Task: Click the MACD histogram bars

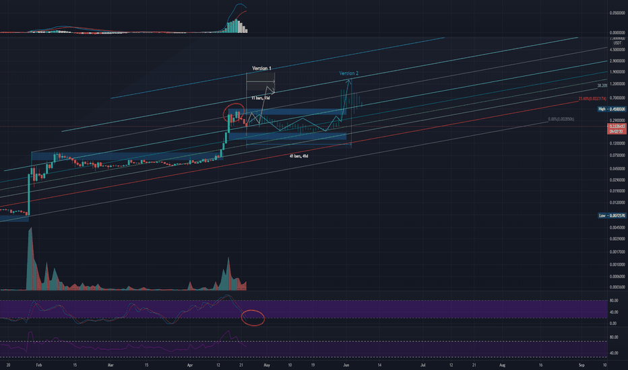Action: 237,26
